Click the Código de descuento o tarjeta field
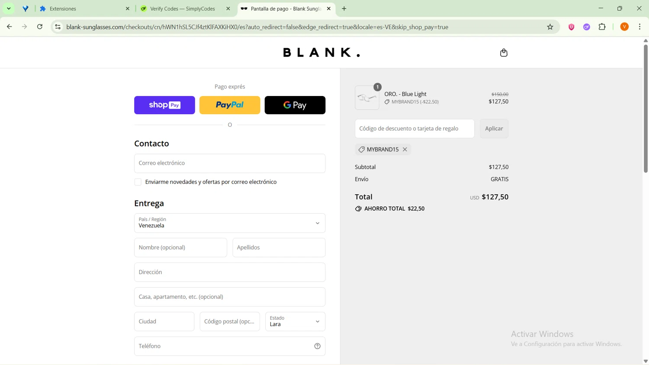Screen dimensions: 649x365 pos(414,129)
